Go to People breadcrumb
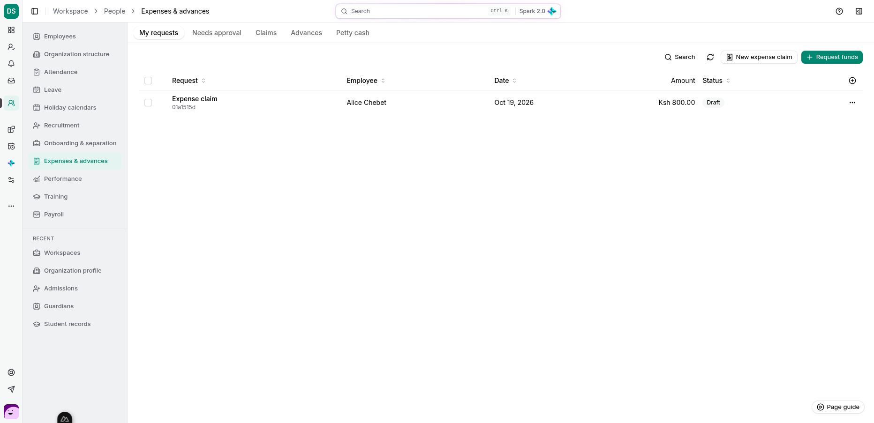This screenshot has height=423, width=874. tap(114, 11)
